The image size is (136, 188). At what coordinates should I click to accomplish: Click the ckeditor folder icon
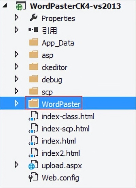pos(34,66)
